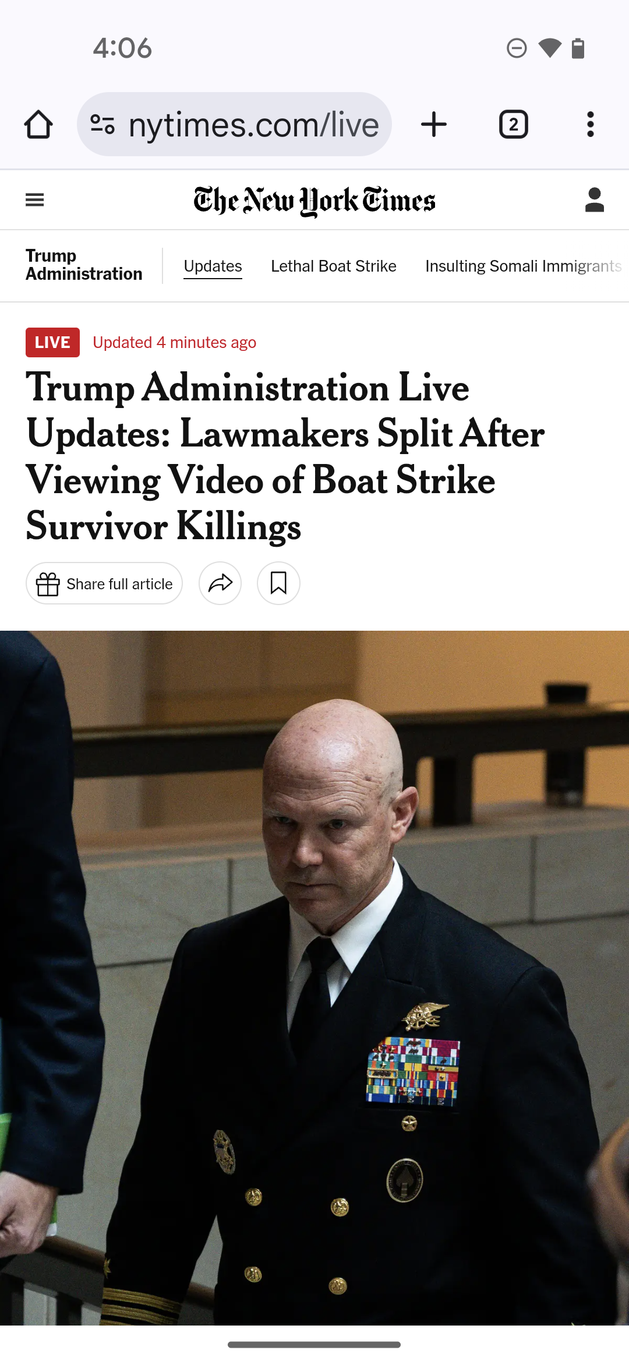Click the Share full article button

104,583
